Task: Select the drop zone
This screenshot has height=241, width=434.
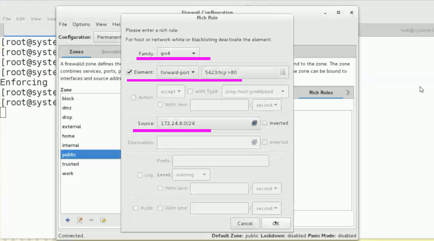Action: [91, 117]
